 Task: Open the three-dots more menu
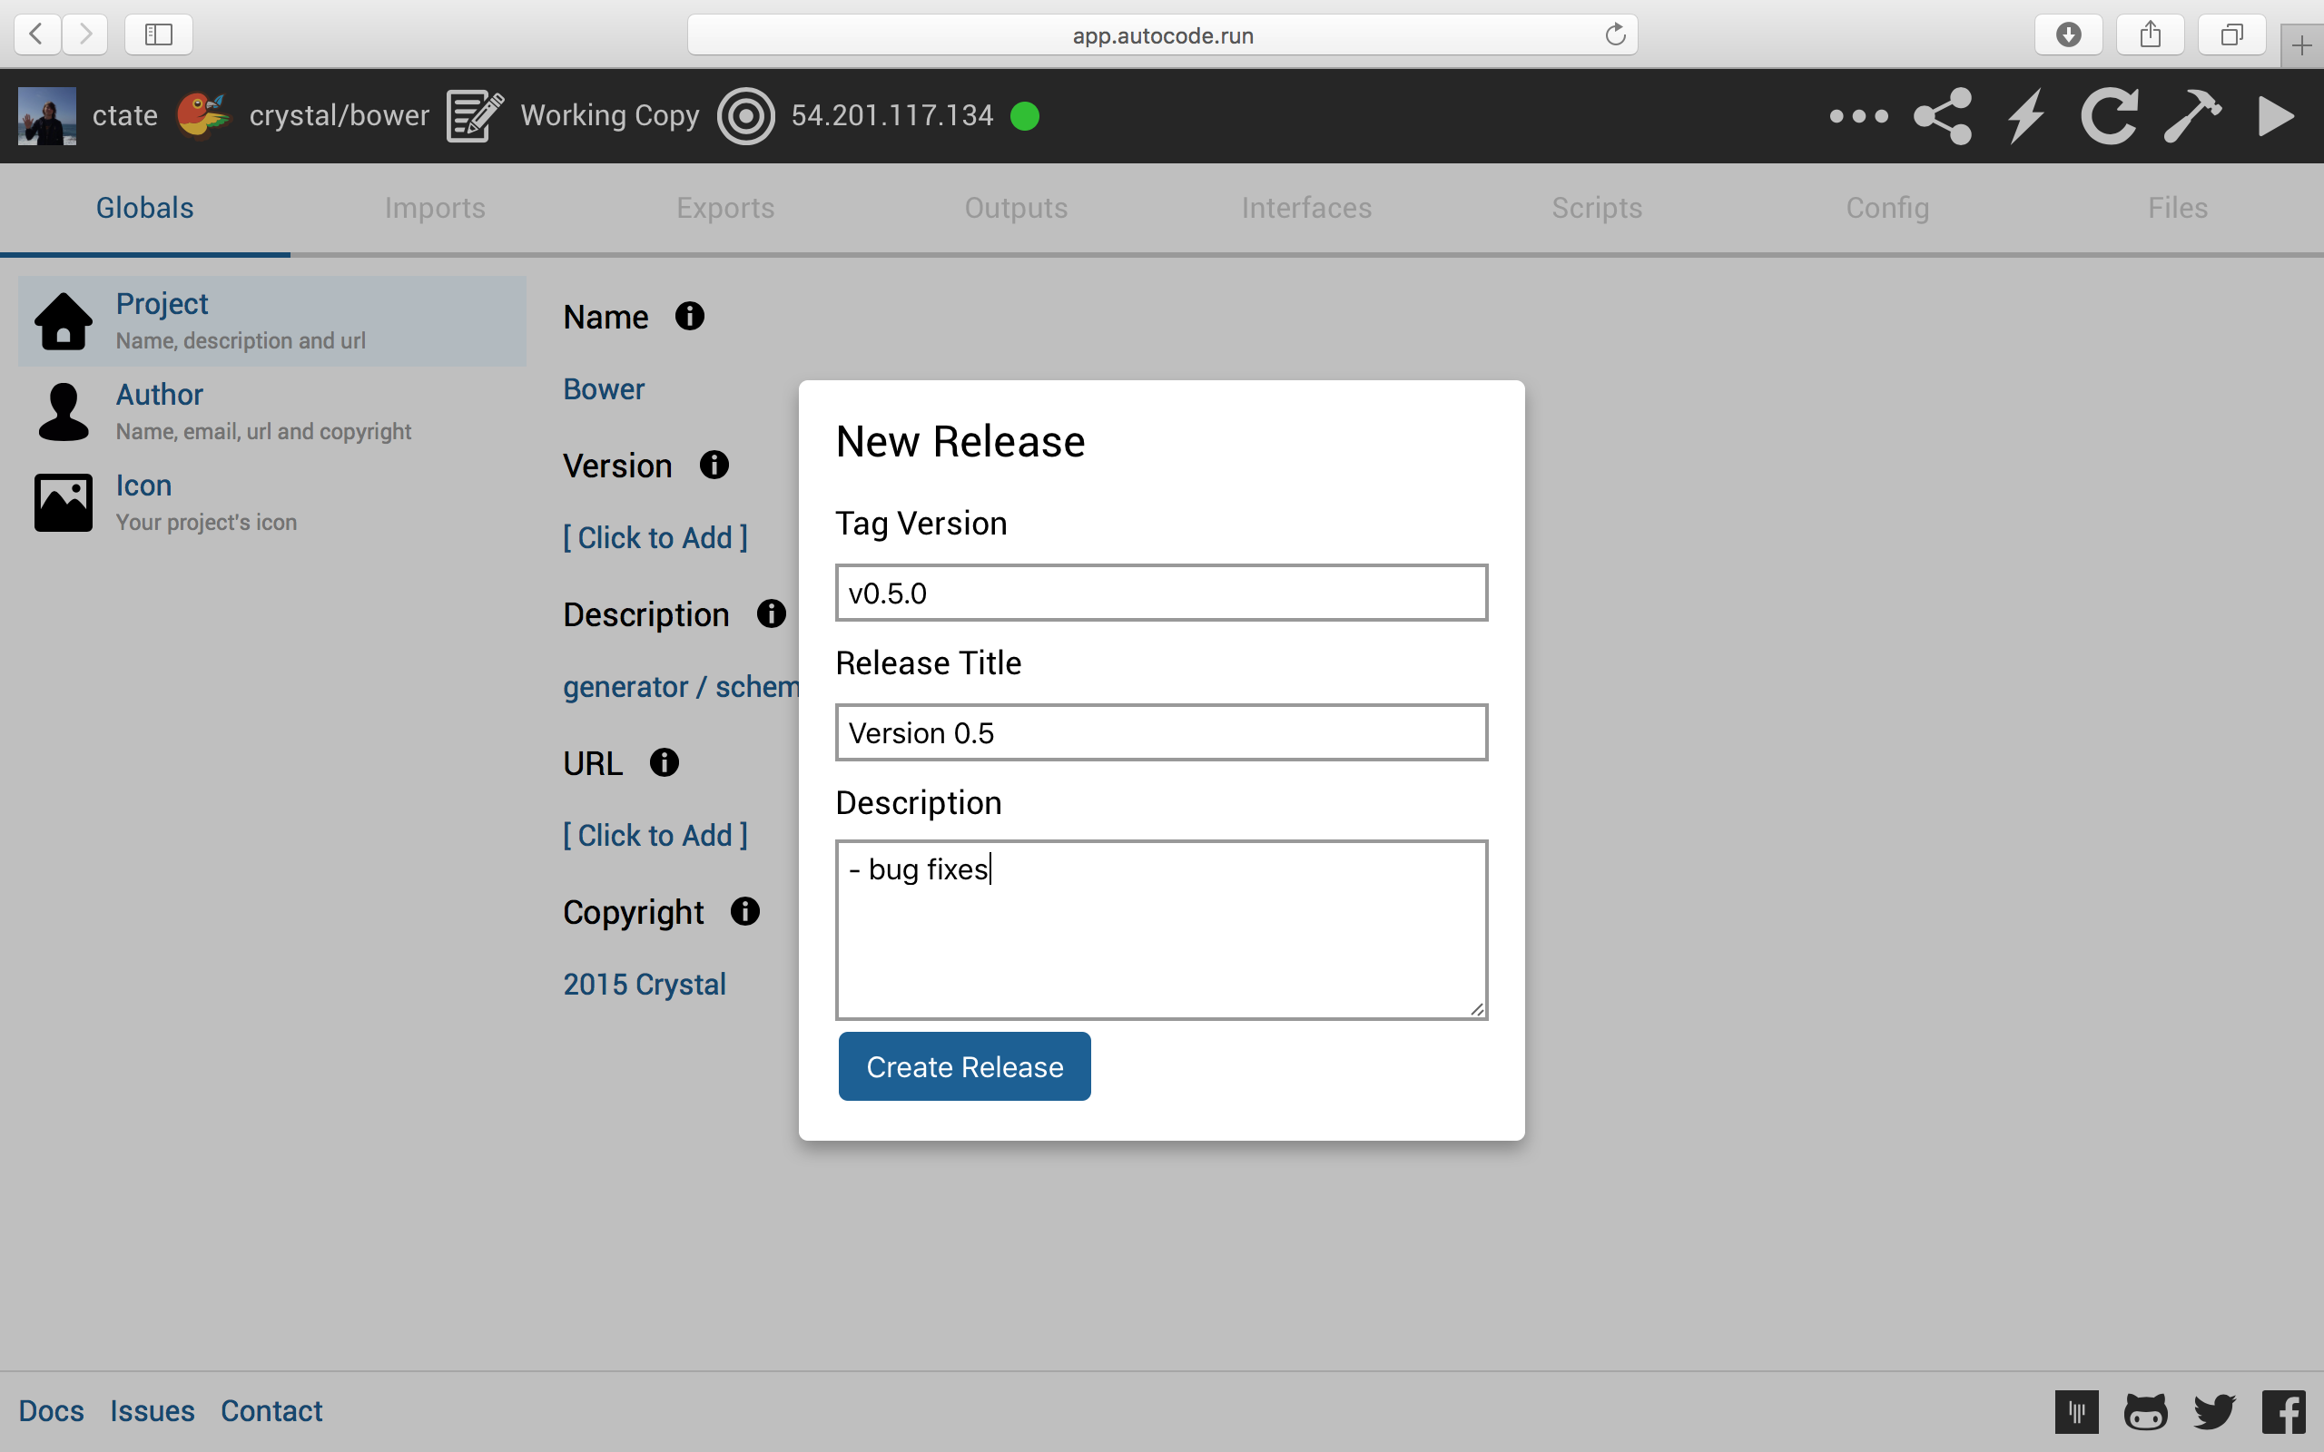click(1858, 116)
